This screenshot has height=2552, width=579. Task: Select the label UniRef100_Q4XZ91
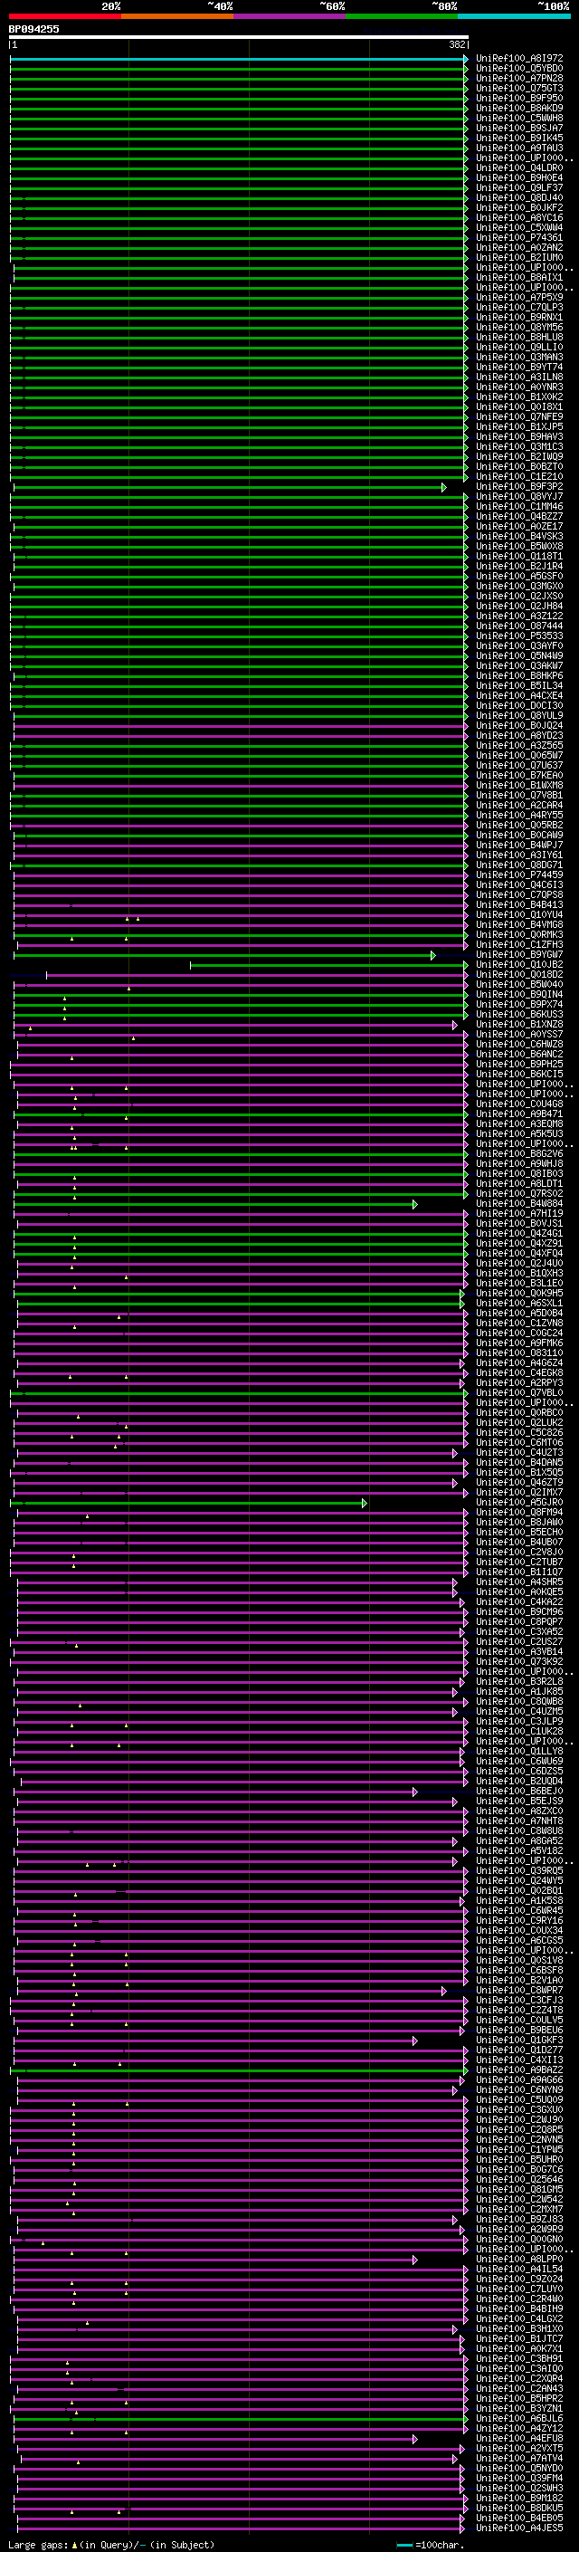coord(519,1243)
